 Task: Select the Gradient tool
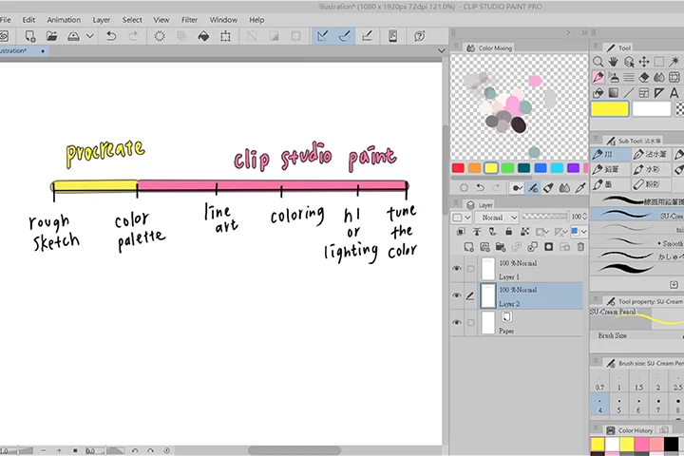click(614, 93)
